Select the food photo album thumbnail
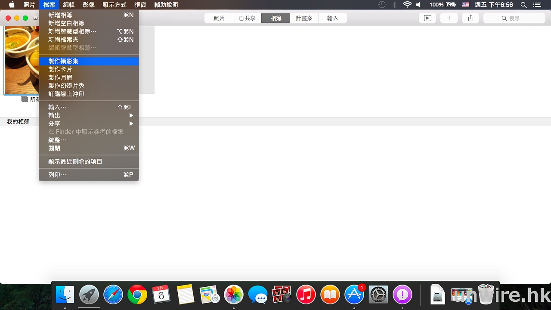Viewport: 551px width, 310px height. point(22,60)
